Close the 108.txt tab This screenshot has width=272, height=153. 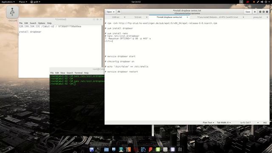tap(125, 17)
